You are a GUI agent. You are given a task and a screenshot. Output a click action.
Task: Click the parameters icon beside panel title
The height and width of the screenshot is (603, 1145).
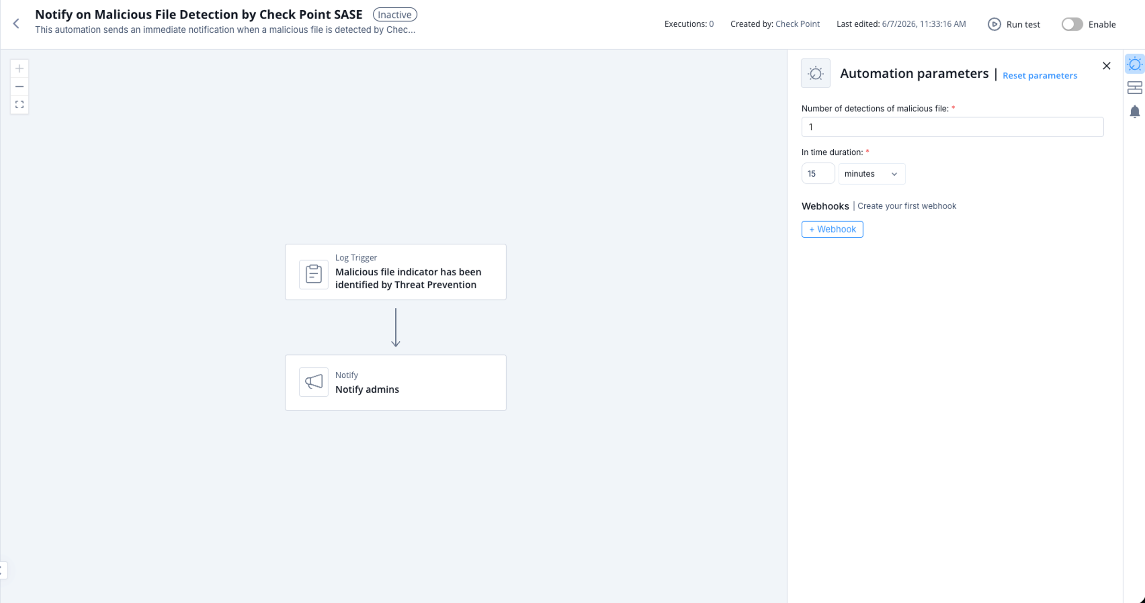point(815,73)
